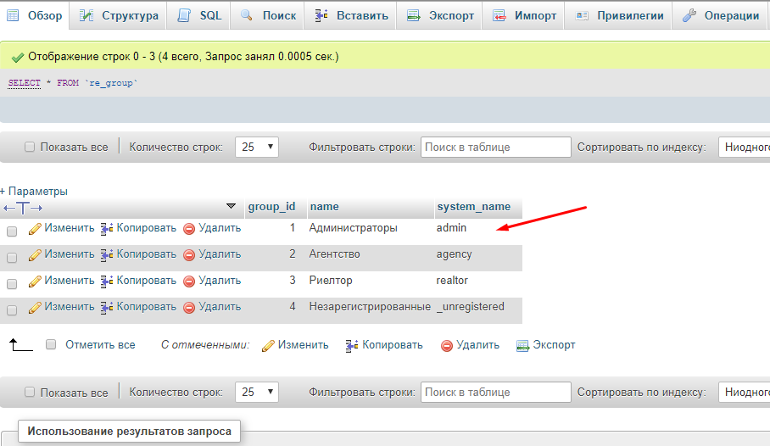This screenshot has height=446, width=770.
Task: Switch to the Структура tab
Action: 120,15
